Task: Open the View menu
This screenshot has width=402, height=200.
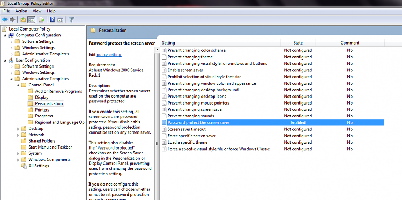Action: (x=37, y=11)
